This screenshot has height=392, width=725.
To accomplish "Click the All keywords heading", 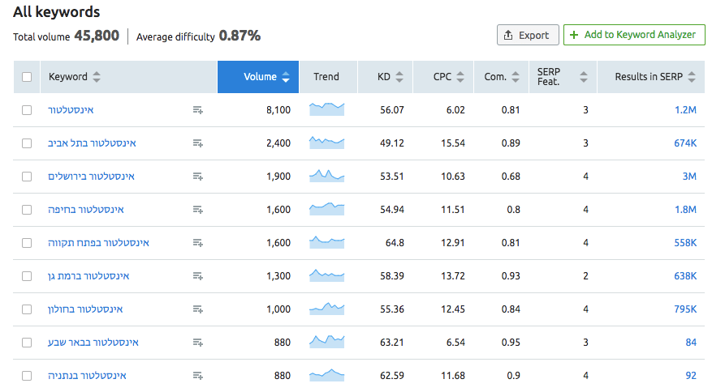I will coord(56,12).
